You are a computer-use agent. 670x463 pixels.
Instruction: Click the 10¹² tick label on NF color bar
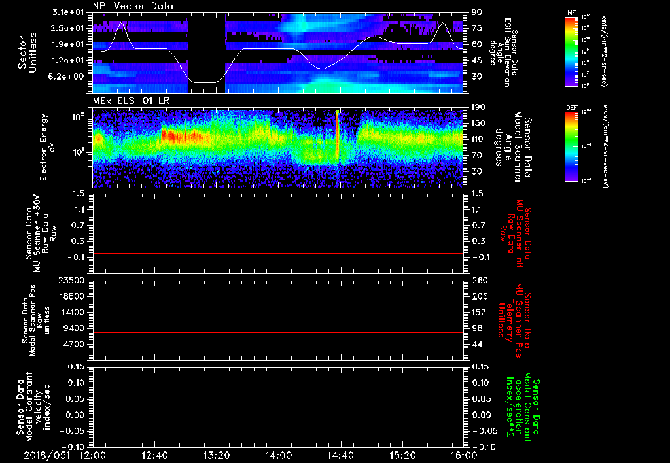(x=586, y=16)
